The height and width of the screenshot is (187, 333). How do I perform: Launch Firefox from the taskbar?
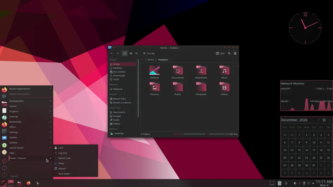point(29,183)
